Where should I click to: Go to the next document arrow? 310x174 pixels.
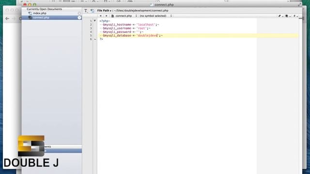[x=107, y=16]
